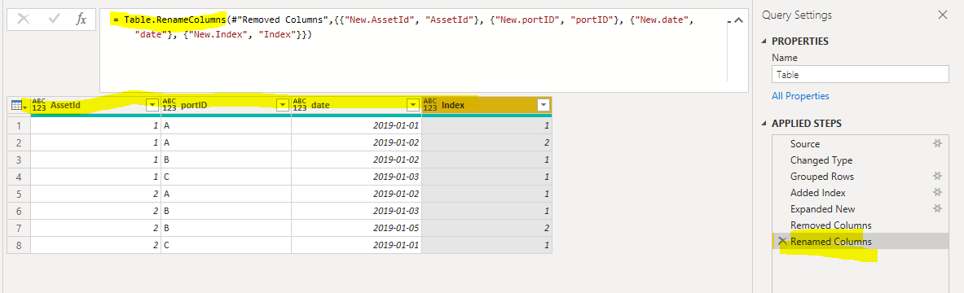Change data type icon of Index column
964x293 pixels.
(430, 105)
